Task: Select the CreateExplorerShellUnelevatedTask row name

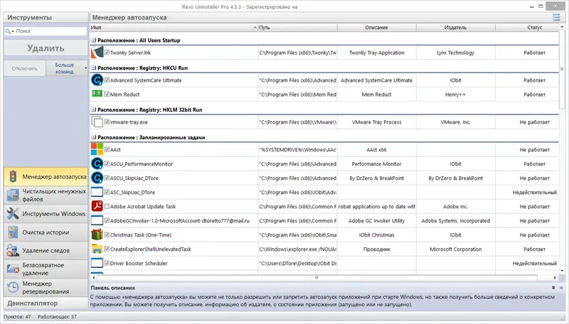Action: point(151,249)
